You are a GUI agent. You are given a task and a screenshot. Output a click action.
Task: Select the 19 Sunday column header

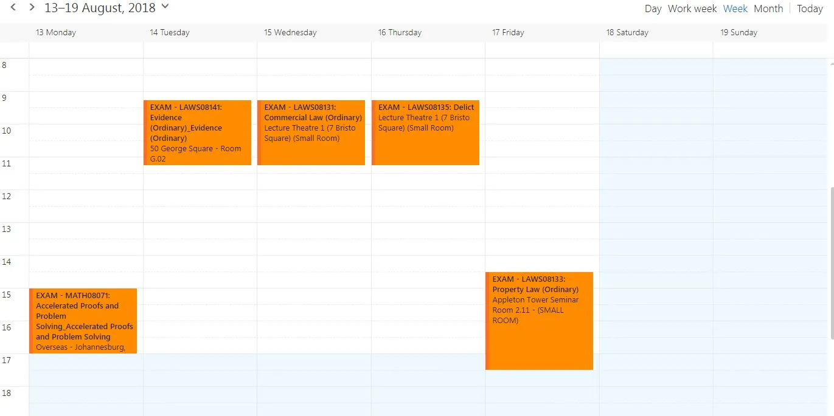point(738,32)
